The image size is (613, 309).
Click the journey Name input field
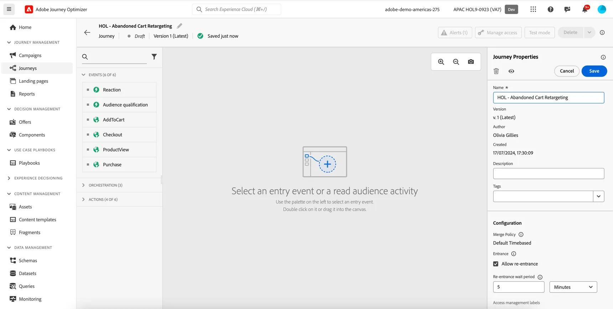pyautogui.click(x=548, y=98)
